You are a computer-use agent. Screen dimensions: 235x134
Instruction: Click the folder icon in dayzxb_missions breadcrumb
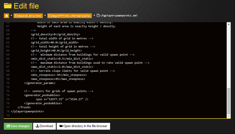pyautogui.click(x=16, y=16)
